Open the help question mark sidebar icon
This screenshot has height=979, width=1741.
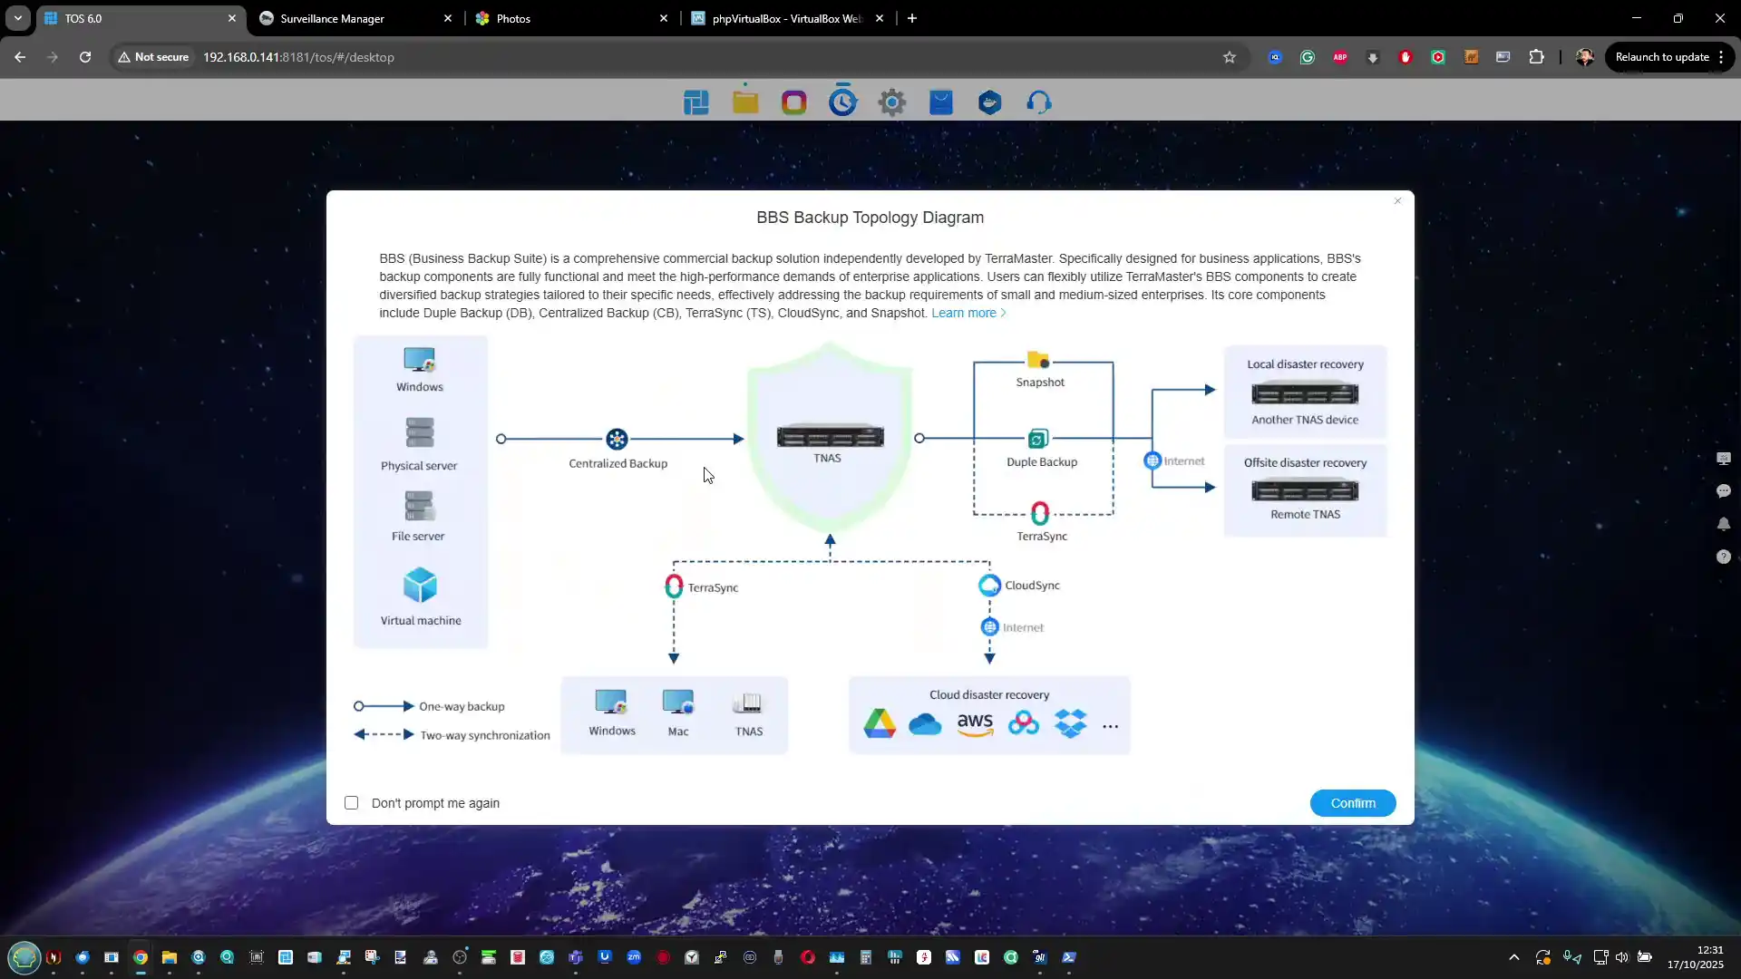click(x=1723, y=557)
